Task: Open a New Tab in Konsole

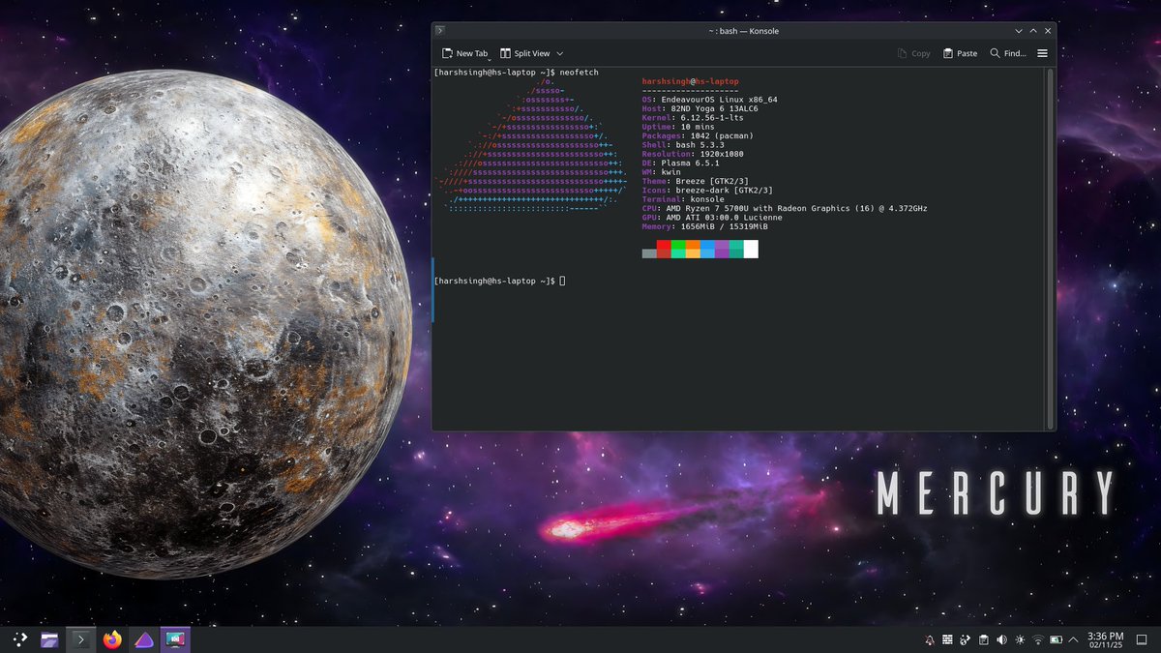Action: coord(463,53)
